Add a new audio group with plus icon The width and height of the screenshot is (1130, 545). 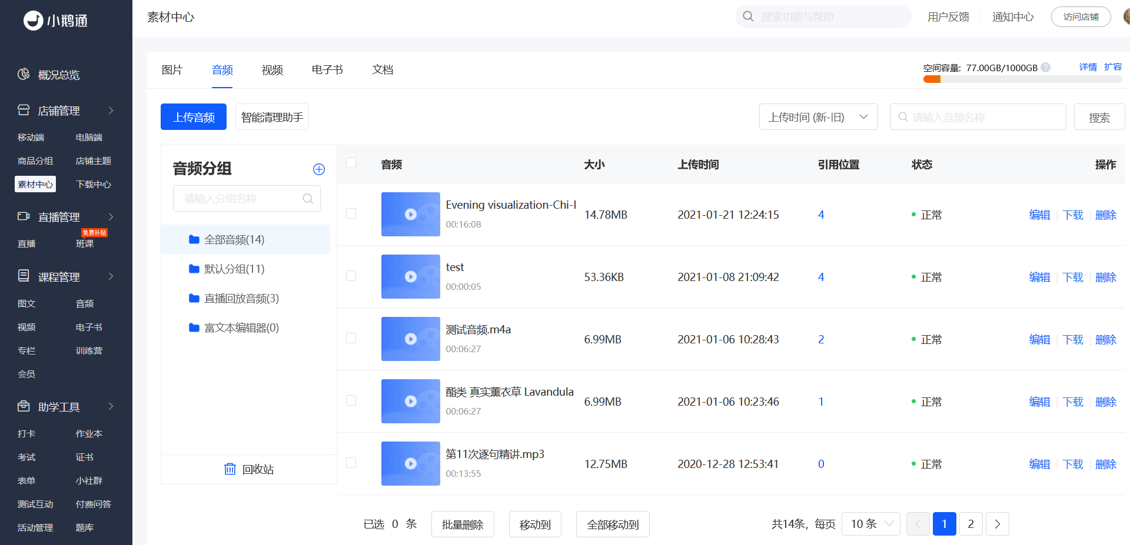click(x=319, y=169)
